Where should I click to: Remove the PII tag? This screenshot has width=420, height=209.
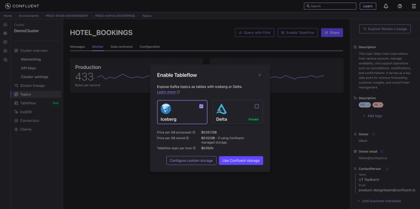click(x=380, y=105)
